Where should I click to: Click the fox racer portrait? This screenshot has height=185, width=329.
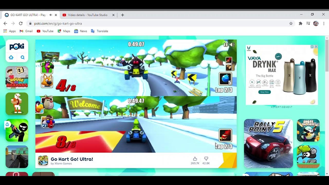47,82
